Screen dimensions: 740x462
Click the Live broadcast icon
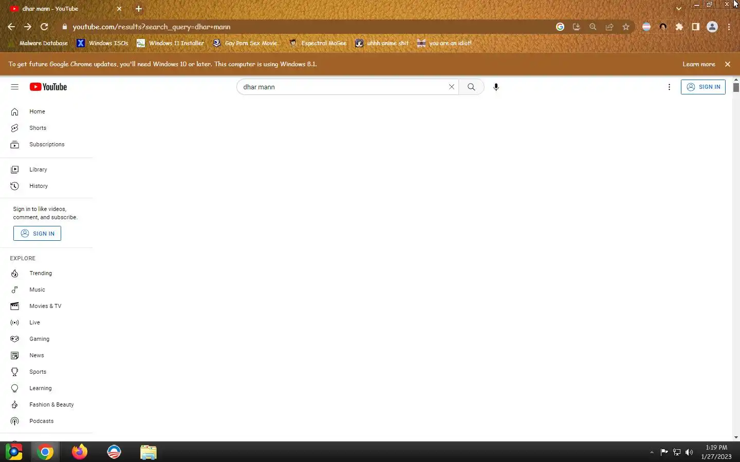[x=14, y=322]
